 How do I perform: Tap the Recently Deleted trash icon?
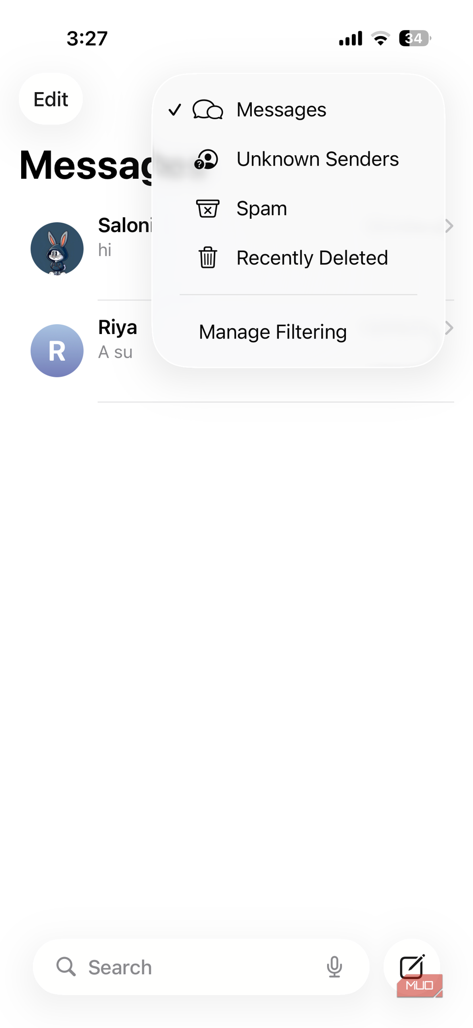tap(207, 258)
